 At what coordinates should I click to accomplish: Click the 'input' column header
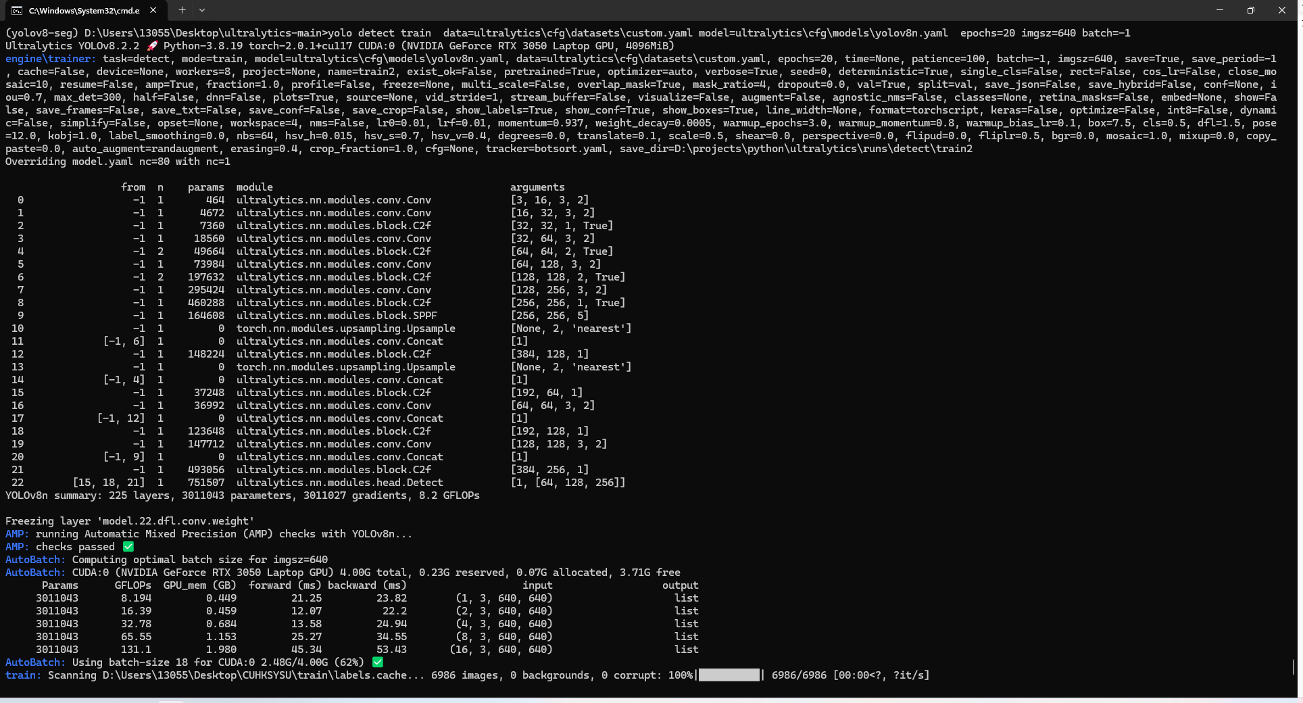[x=537, y=585]
